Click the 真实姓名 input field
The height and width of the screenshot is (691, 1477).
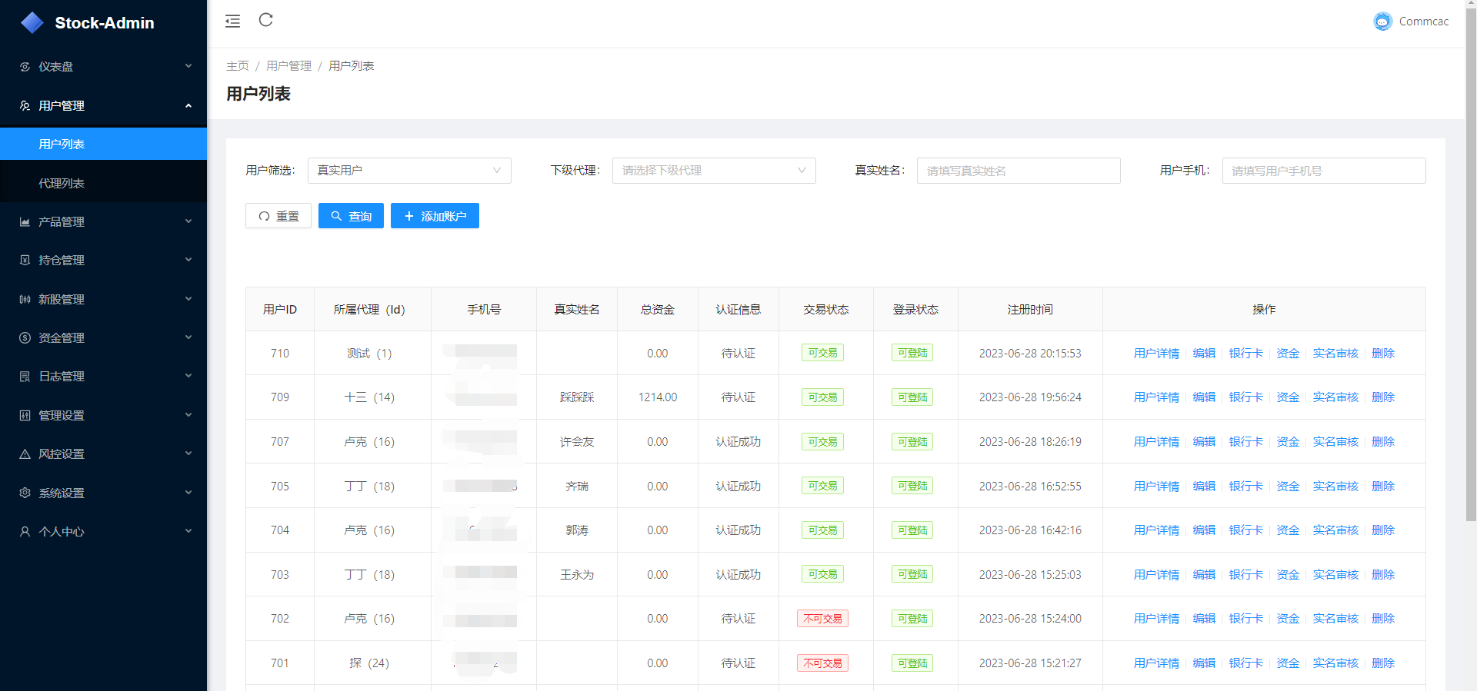1018,171
